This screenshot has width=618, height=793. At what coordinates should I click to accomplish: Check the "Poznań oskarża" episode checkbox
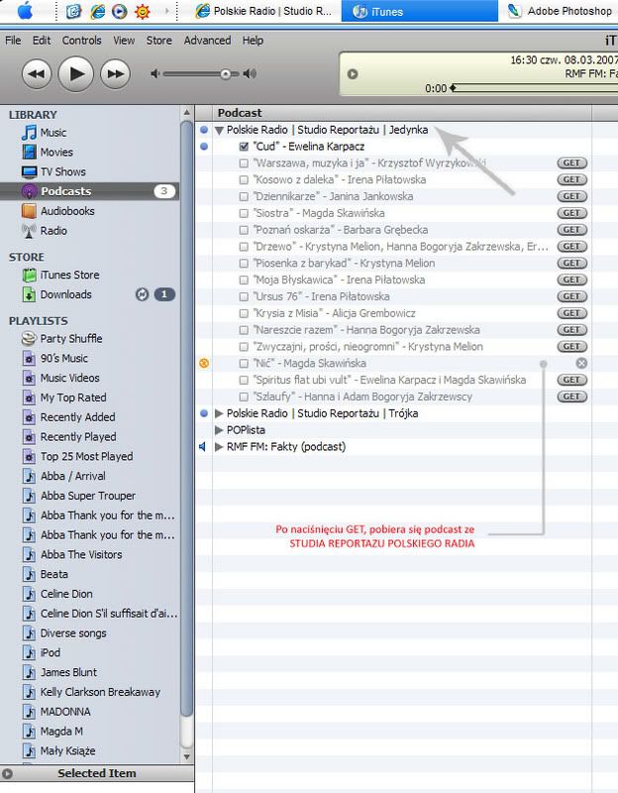244,230
